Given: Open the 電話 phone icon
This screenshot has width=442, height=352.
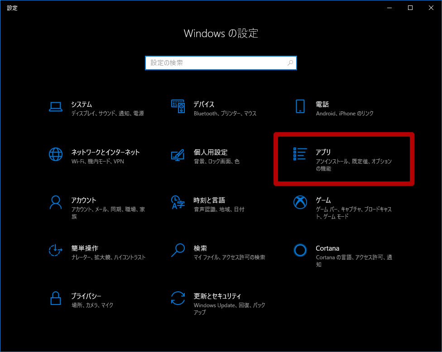Looking at the screenshot, I should click(x=300, y=106).
